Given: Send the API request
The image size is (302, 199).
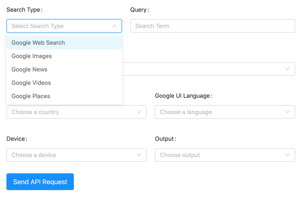Looking at the screenshot, I should (40, 182).
